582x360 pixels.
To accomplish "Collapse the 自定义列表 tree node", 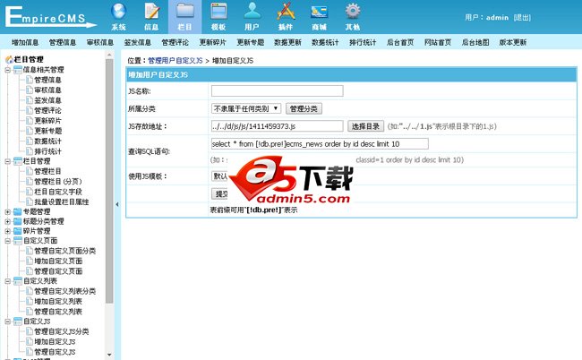I will [7, 281].
